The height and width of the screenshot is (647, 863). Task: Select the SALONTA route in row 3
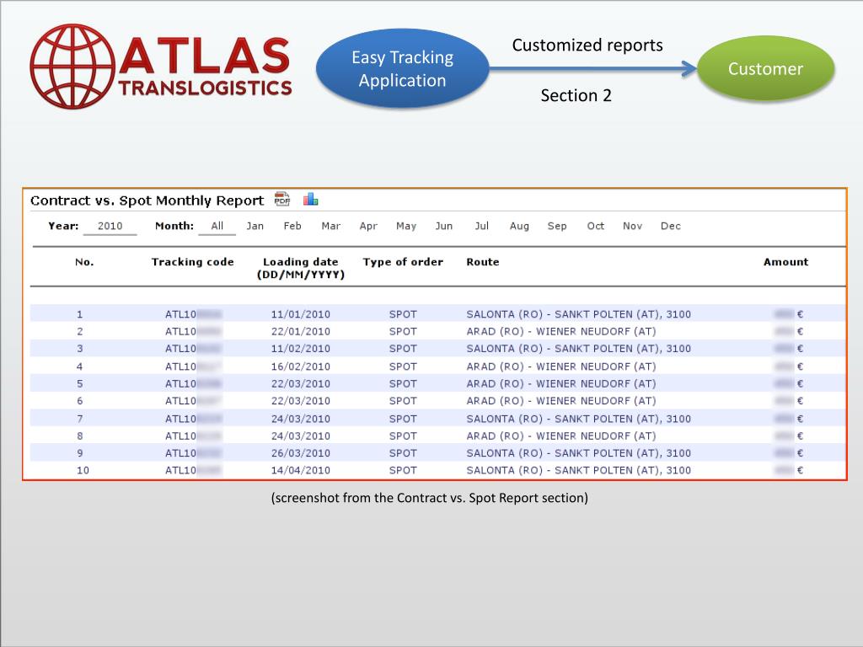pos(578,348)
